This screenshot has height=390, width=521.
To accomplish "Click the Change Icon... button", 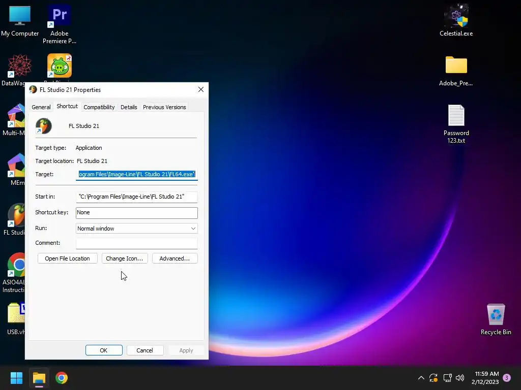I will click(125, 258).
